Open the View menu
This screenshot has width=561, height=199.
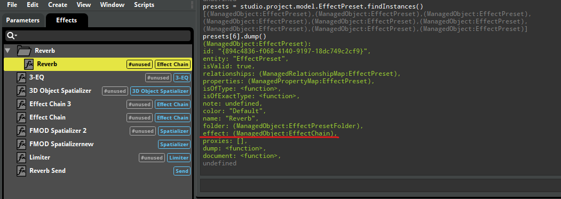click(84, 5)
